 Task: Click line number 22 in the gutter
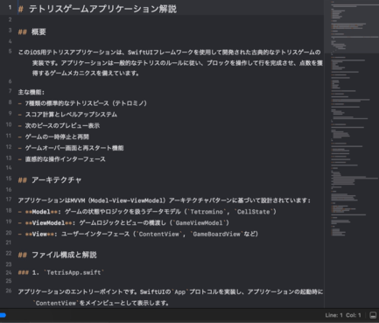point(9,253)
